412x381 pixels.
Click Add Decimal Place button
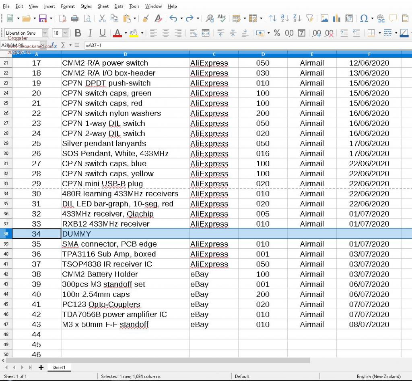point(317,33)
